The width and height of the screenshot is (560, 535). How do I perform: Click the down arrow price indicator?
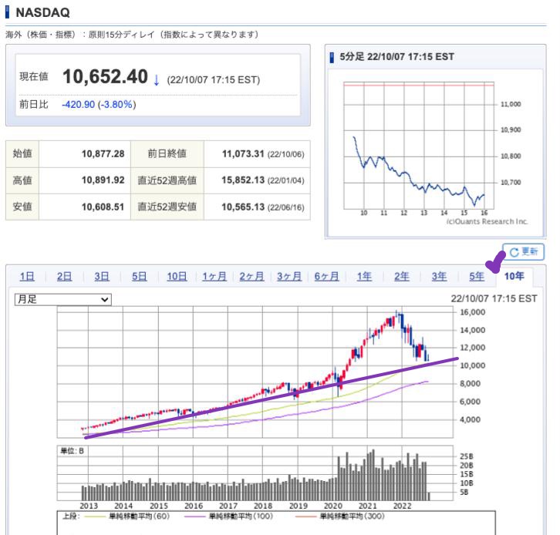tap(156, 80)
